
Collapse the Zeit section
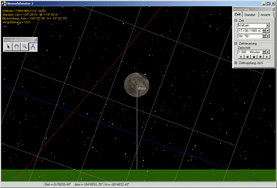click(236, 21)
